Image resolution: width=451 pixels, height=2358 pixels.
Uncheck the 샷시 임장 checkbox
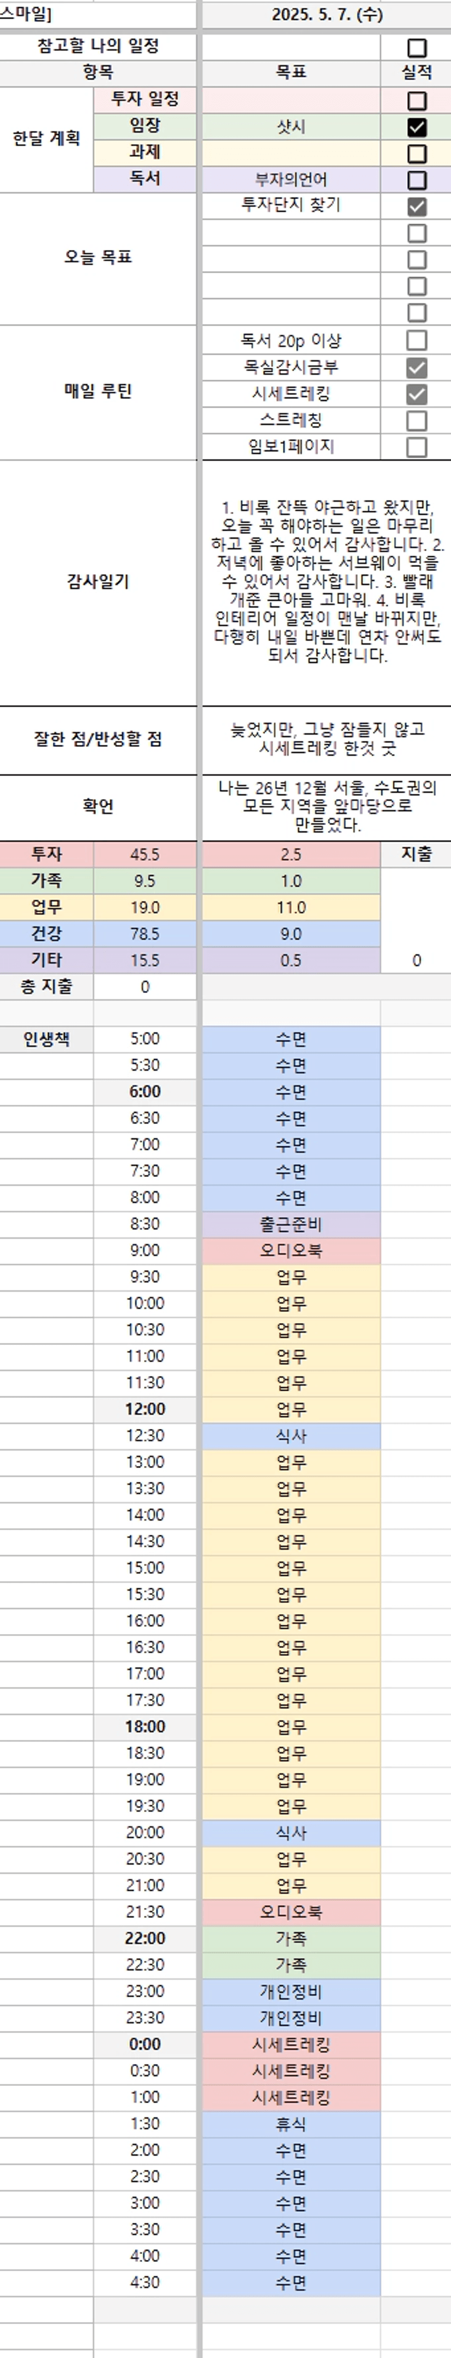(416, 127)
